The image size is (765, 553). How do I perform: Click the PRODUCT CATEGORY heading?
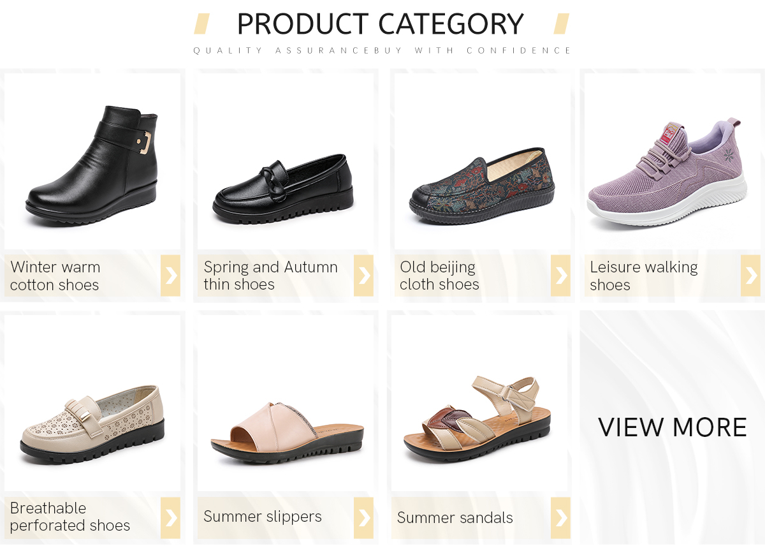click(x=381, y=24)
